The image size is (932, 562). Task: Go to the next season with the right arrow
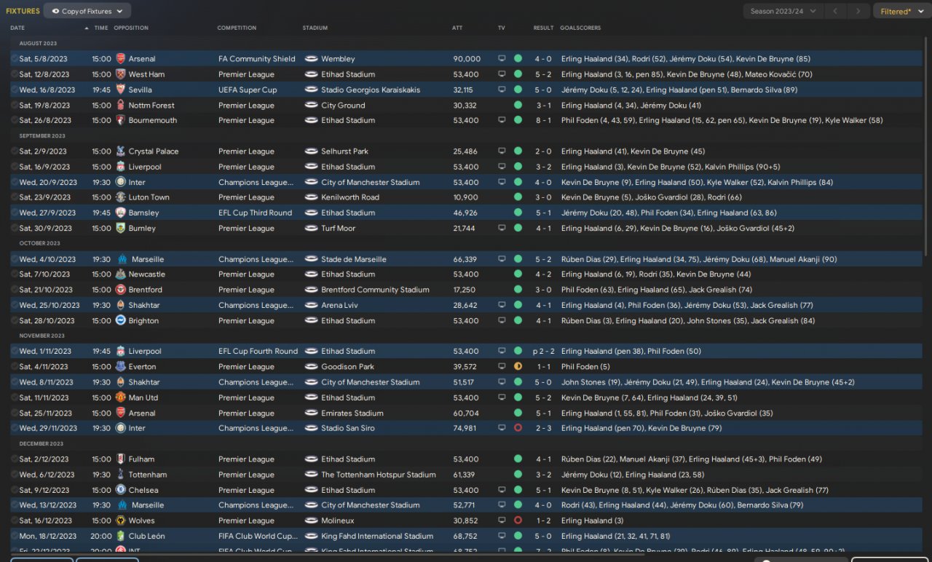click(x=859, y=11)
